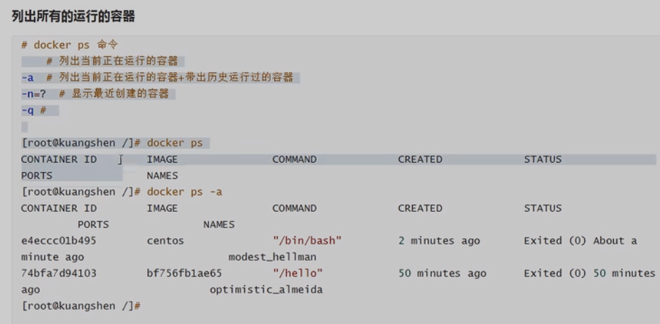Select the "/bin/bash" command string
Viewport: 660px width, 324px height.
pyautogui.click(x=307, y=241)
